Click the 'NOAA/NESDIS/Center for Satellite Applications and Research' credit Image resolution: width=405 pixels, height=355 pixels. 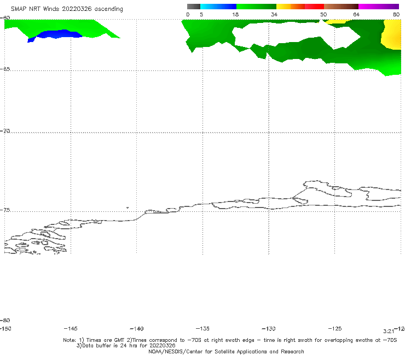pyautogui.click(x=226, y=352)
